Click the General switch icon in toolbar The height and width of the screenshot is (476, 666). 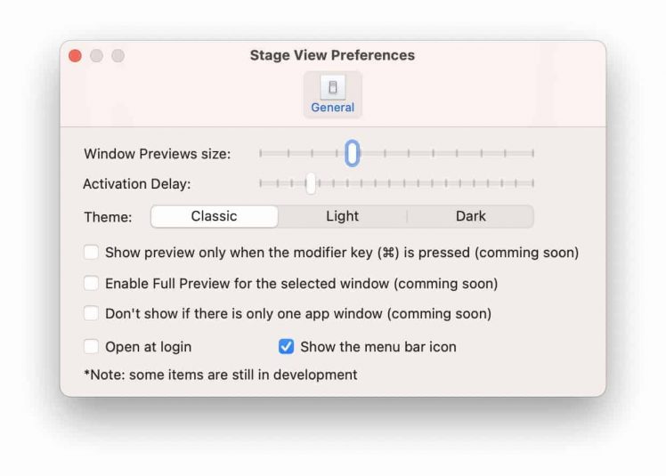[332, 87]
